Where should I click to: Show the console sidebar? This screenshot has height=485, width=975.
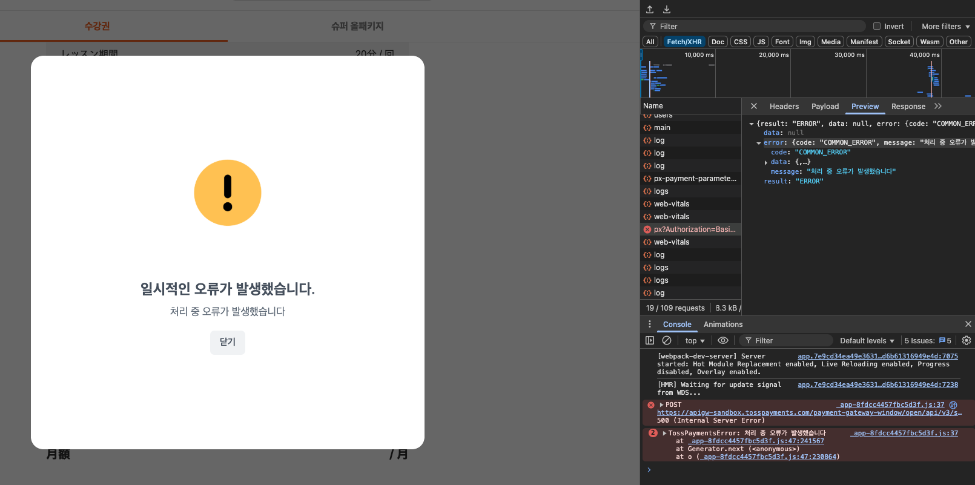pyautogui.click(x=650, y=340)
